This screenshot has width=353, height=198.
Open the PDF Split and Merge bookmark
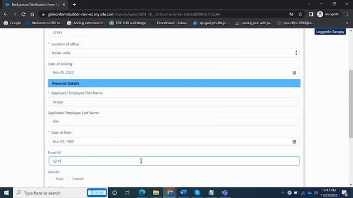(x=128, y=23)
